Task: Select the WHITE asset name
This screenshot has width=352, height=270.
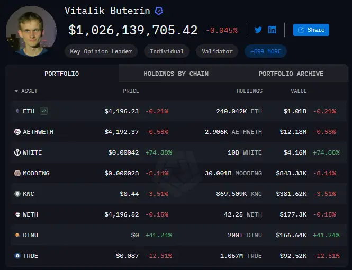Action: 32,152
